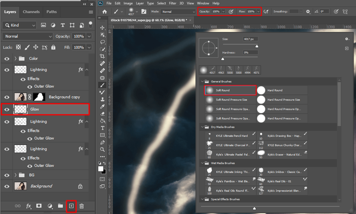Select the Mixer Brush tool
Image resolution: width=356 pixels, height=214 pixels.
pos(102,92)
